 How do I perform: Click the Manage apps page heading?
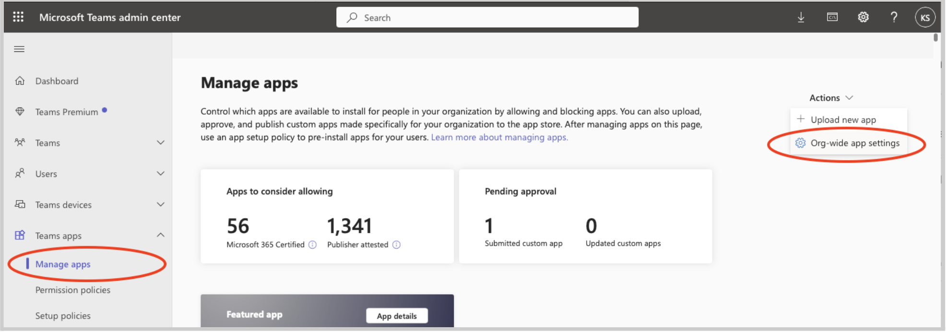(249, 83)
